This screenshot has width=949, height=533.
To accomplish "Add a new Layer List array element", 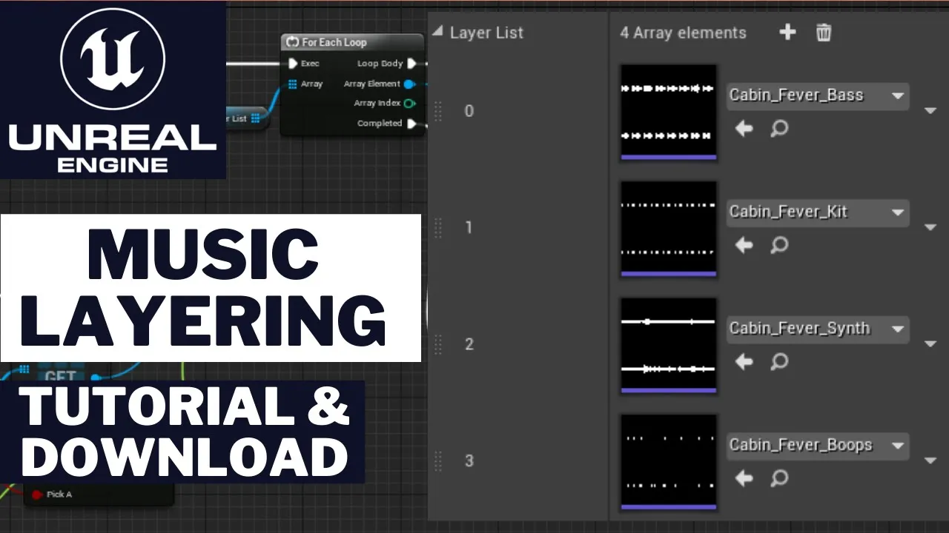I will pyautogui.click(x=787, y=32).
